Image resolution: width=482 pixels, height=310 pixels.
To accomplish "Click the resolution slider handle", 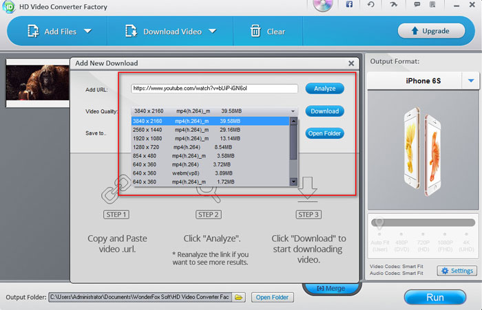I will click(379, 223).
